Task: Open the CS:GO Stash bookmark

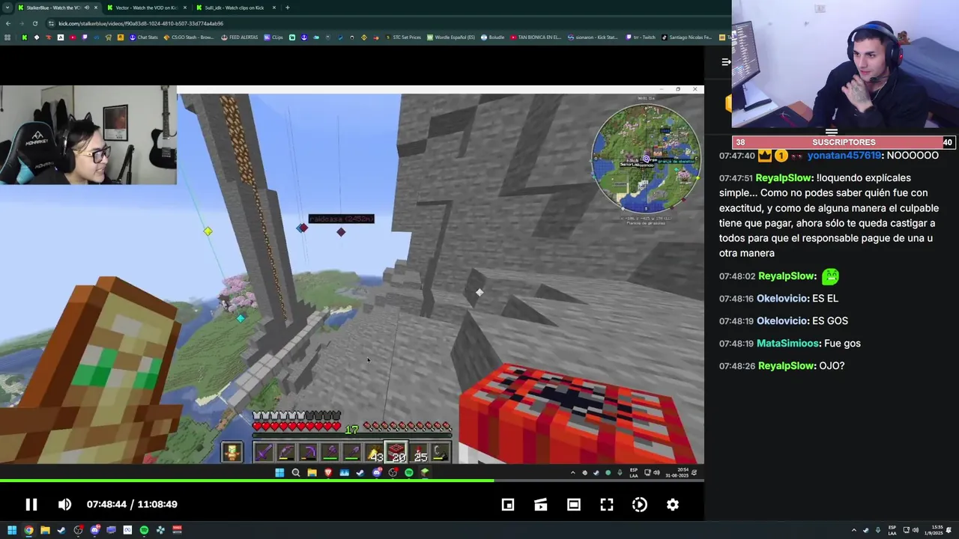Action: pyautogui.click(x=189, y=37)
